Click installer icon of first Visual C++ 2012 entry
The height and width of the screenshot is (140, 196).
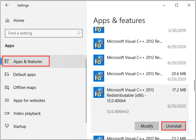[x=99, y=44]
